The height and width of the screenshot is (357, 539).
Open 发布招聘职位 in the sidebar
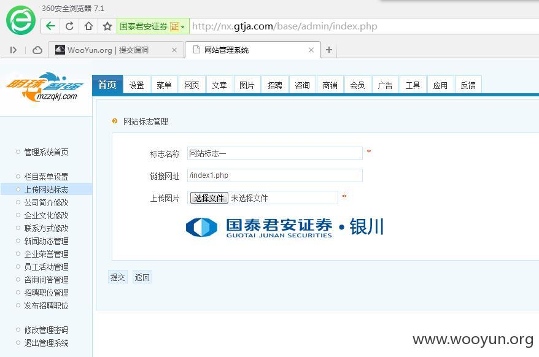point(46,305)
